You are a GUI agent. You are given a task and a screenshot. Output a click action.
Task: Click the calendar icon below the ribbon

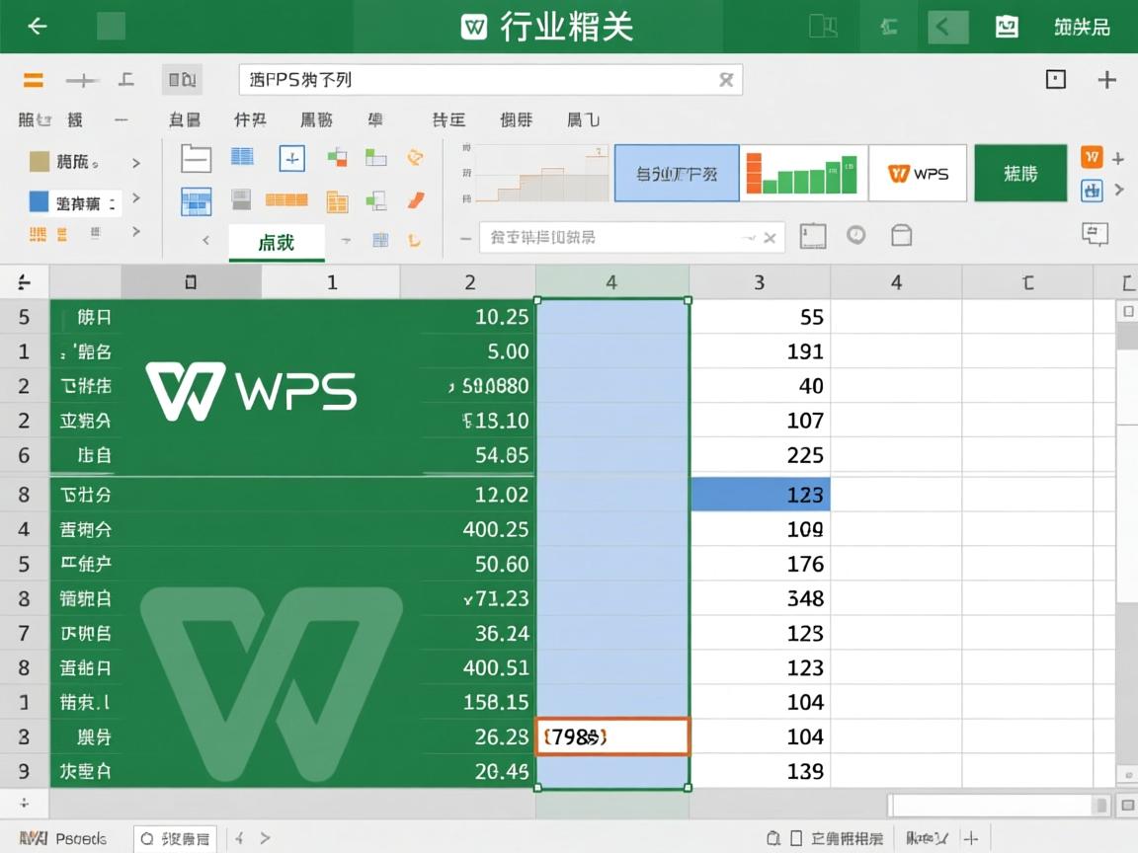pyautogui.click(x=814, y=234)
